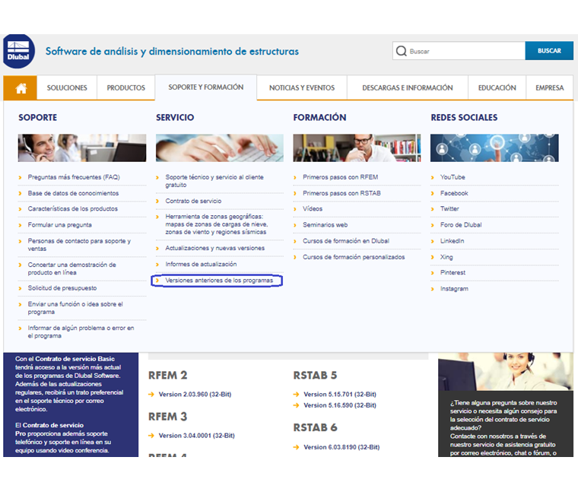Open Base de datos de conocimientos

(x=73, y=193)
